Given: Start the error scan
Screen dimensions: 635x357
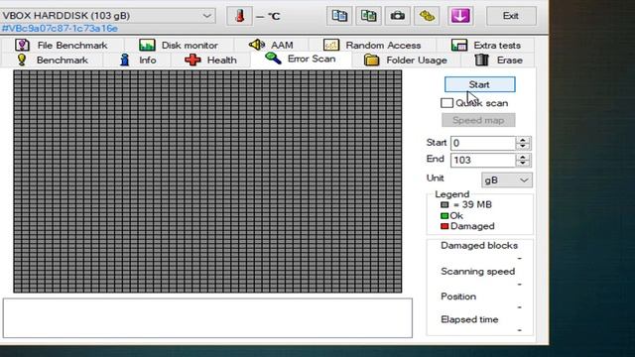Looking at the screenshot, I should pos(480,84).
